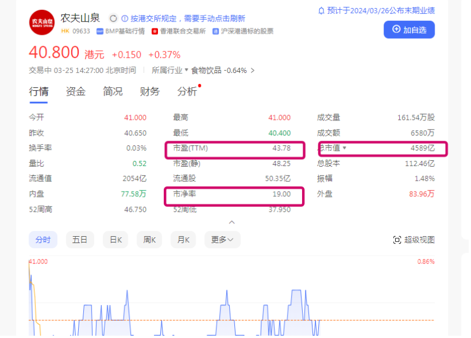Click the 流通股 value 50.35亿
The height and width of the screenshot is (338, 471).
tap(278, 178)
